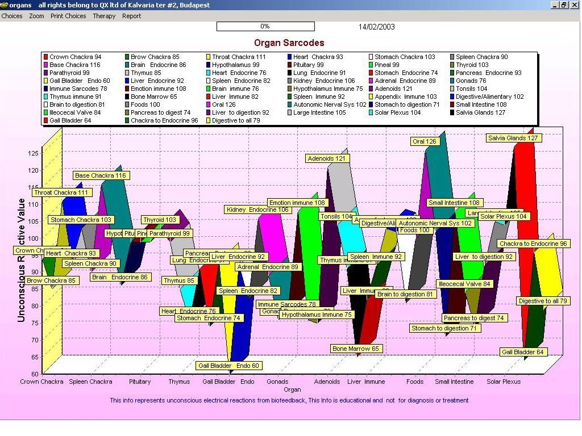Viewport: 582px width, 436px height.
Task: Click the Salvia Glands 127 chart data label
Action: 513,138
